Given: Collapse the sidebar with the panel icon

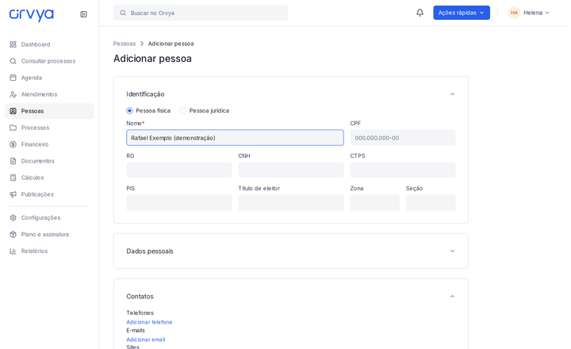Looking at the screenshot, I should click(x=83, y=14).
